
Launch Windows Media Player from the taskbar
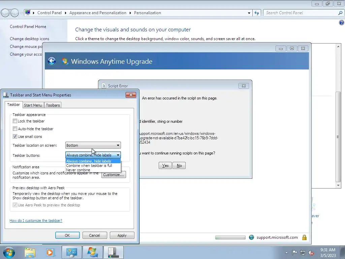coord(50,252)
